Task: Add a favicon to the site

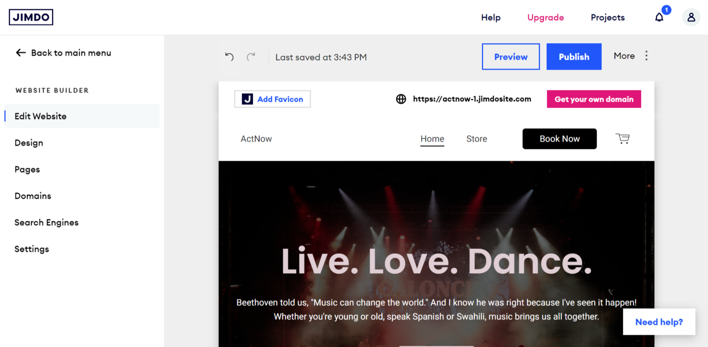Action: point(272,99)
